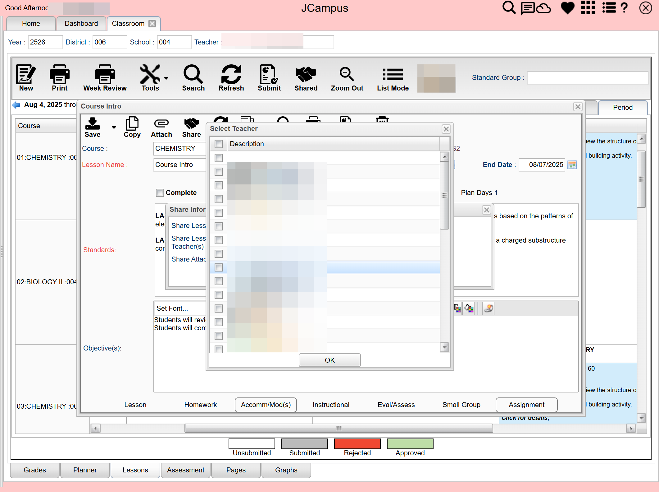Toggle the Complete checkbox
Screen dimensions: 659x492
click(x=160, y=193)
